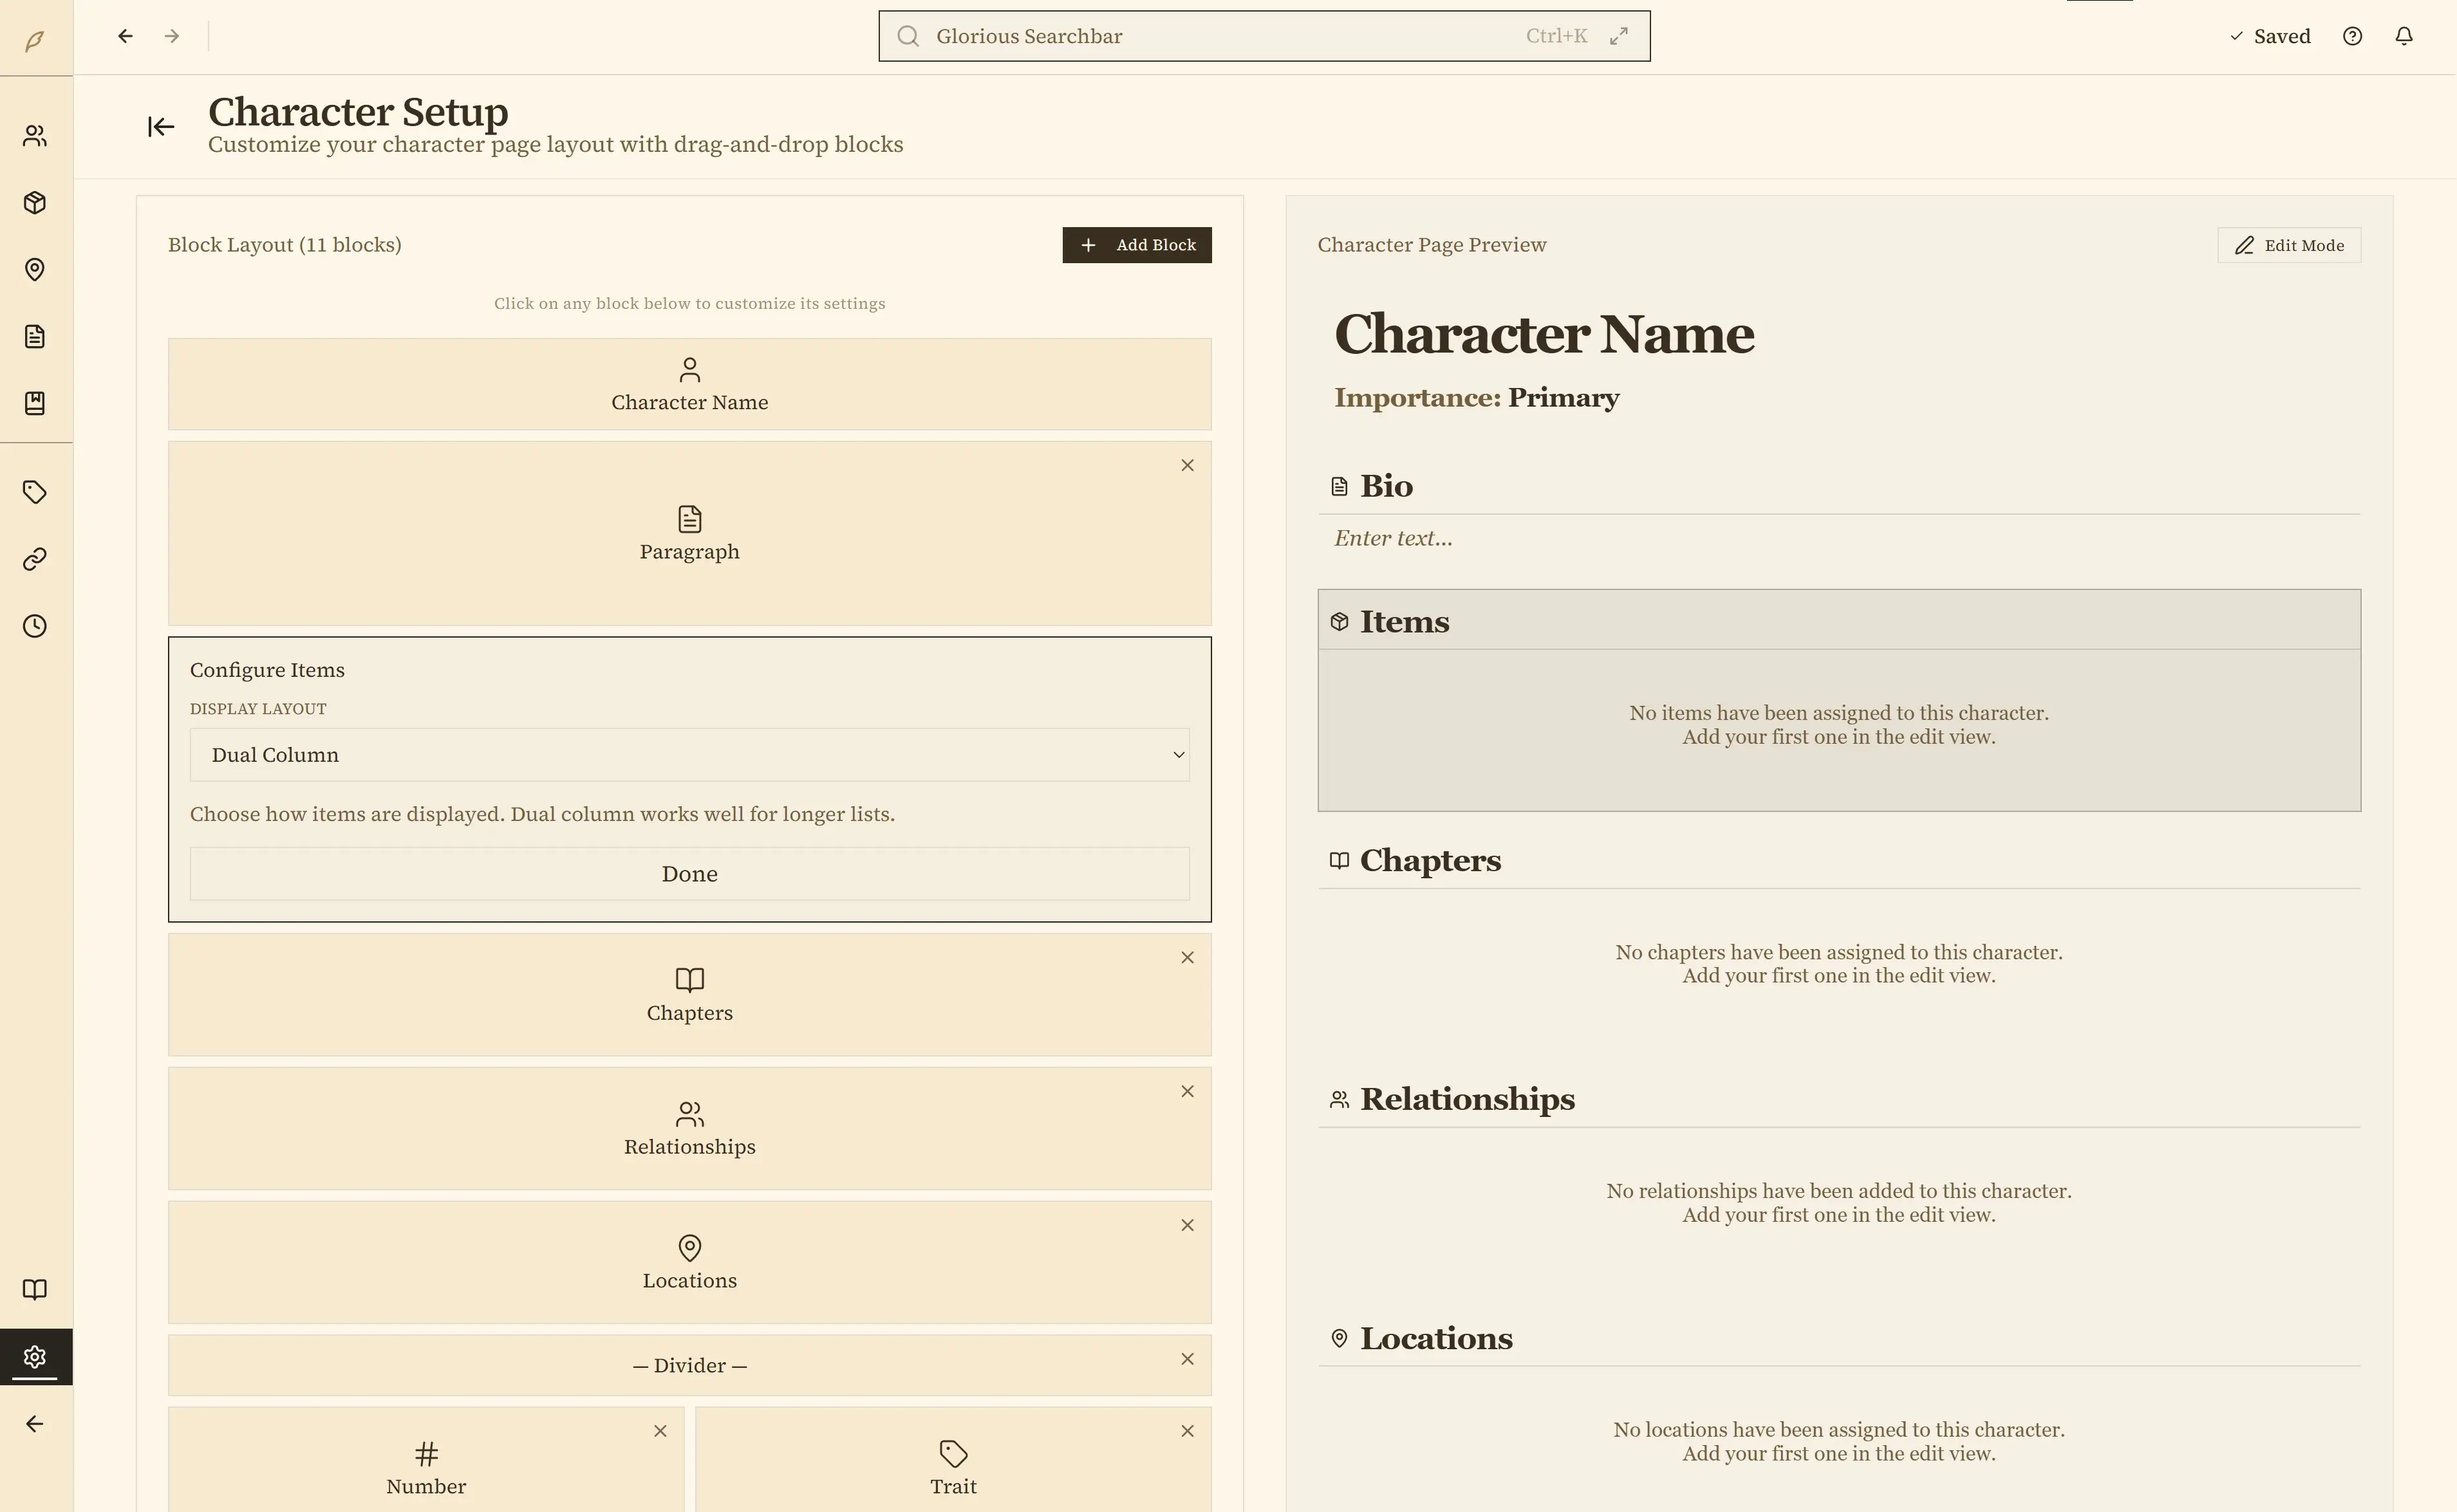Screen dimensions: 2457x1512
Task: Open the Display Layout dropdown
Action: (x=689, y=755)
